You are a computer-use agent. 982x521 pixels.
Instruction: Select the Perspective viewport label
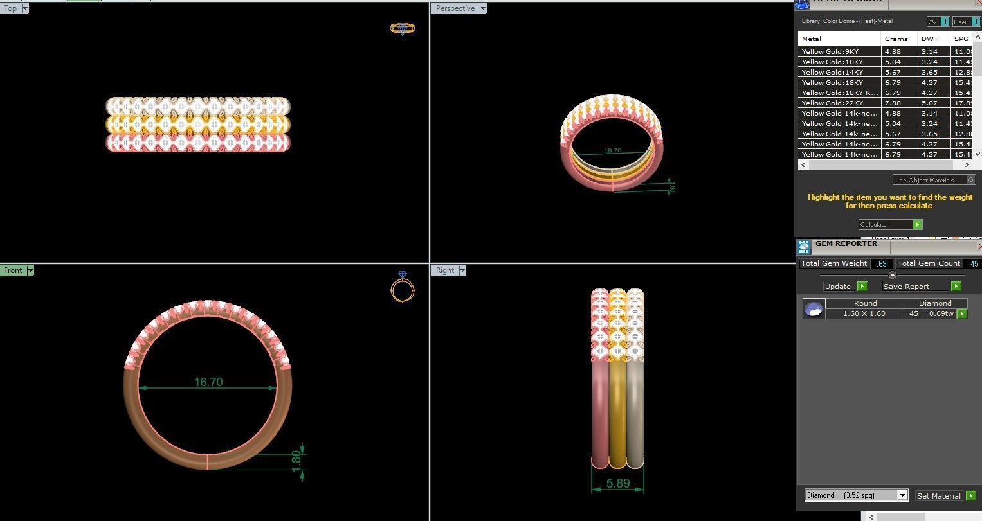(455, 8)
